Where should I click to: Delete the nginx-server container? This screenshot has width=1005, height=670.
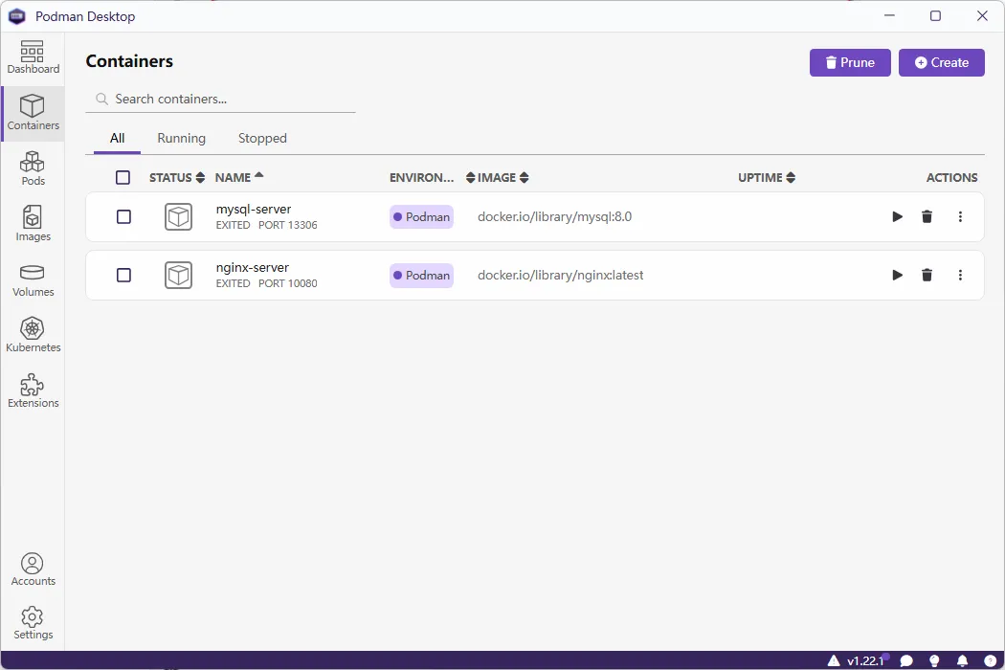coord(927,276)
